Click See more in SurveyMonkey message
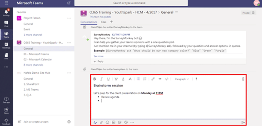Viewport: 262px width, 126px height. tap(99, 56)
